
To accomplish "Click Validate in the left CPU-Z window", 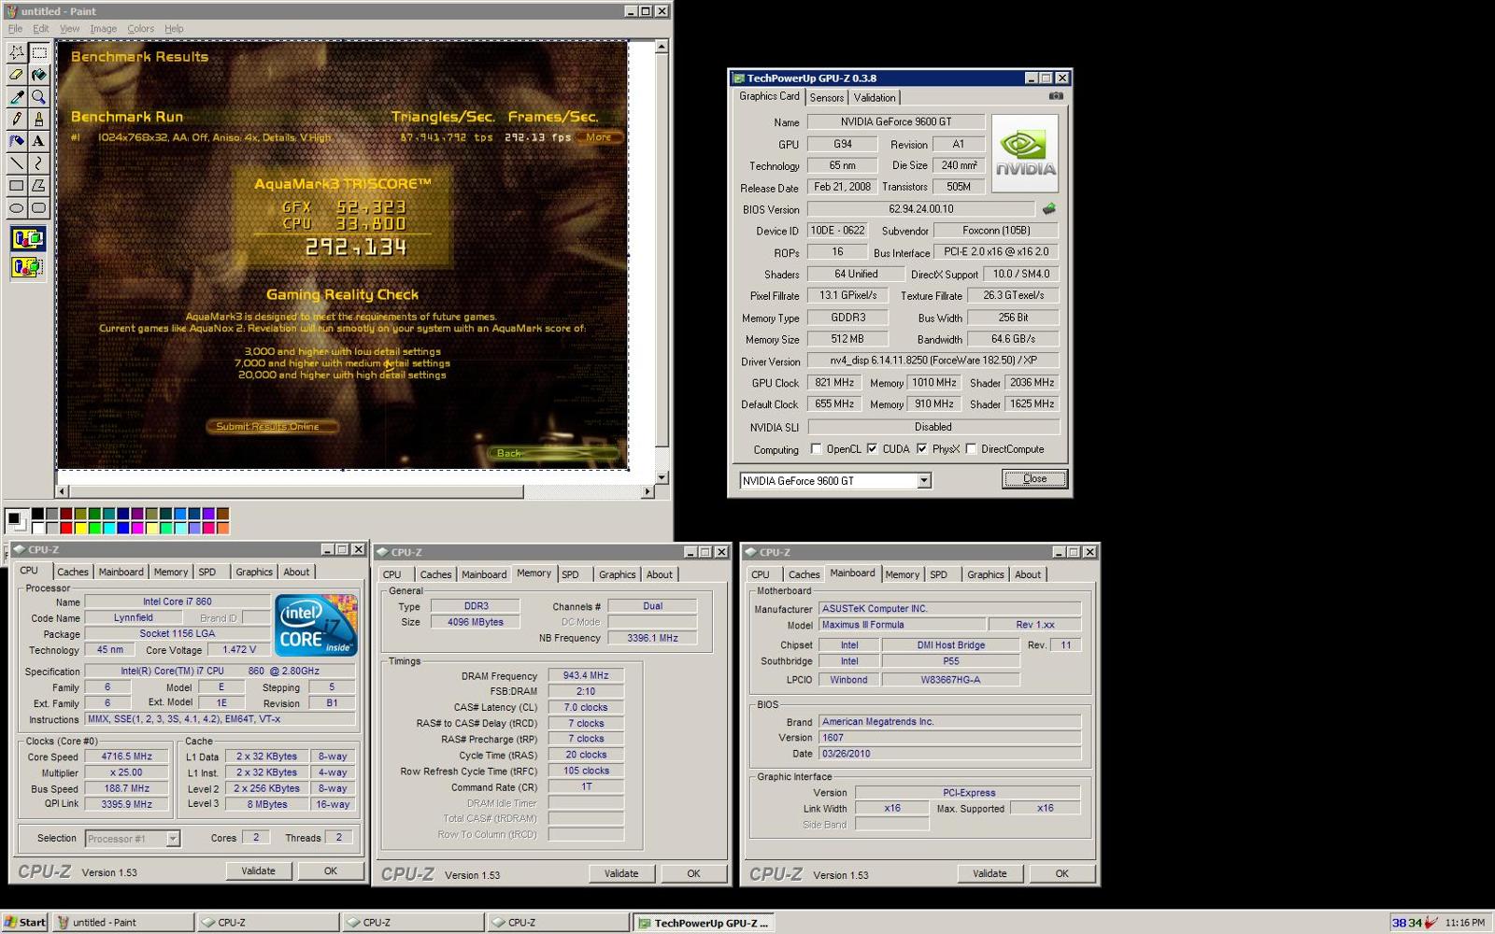I will (259, 870).
